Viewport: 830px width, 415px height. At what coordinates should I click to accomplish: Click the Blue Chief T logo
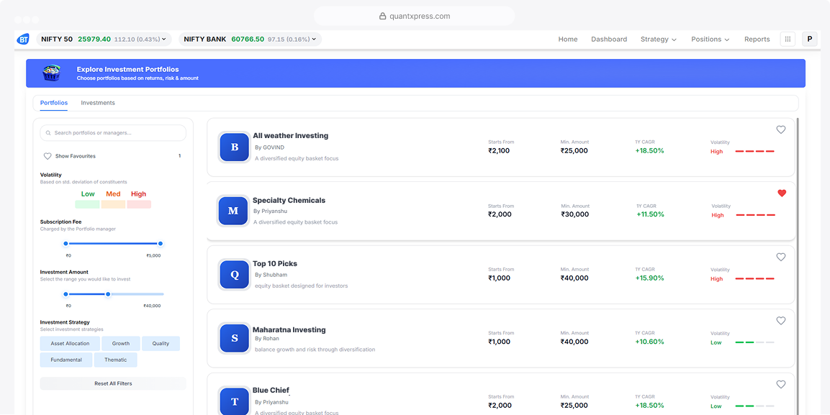click(x=234, y=401)
